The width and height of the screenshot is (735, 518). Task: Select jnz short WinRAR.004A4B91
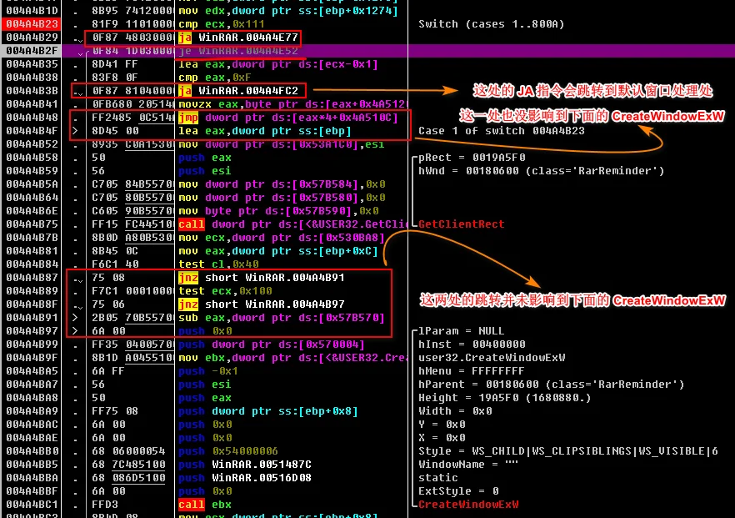coord(262,278)
